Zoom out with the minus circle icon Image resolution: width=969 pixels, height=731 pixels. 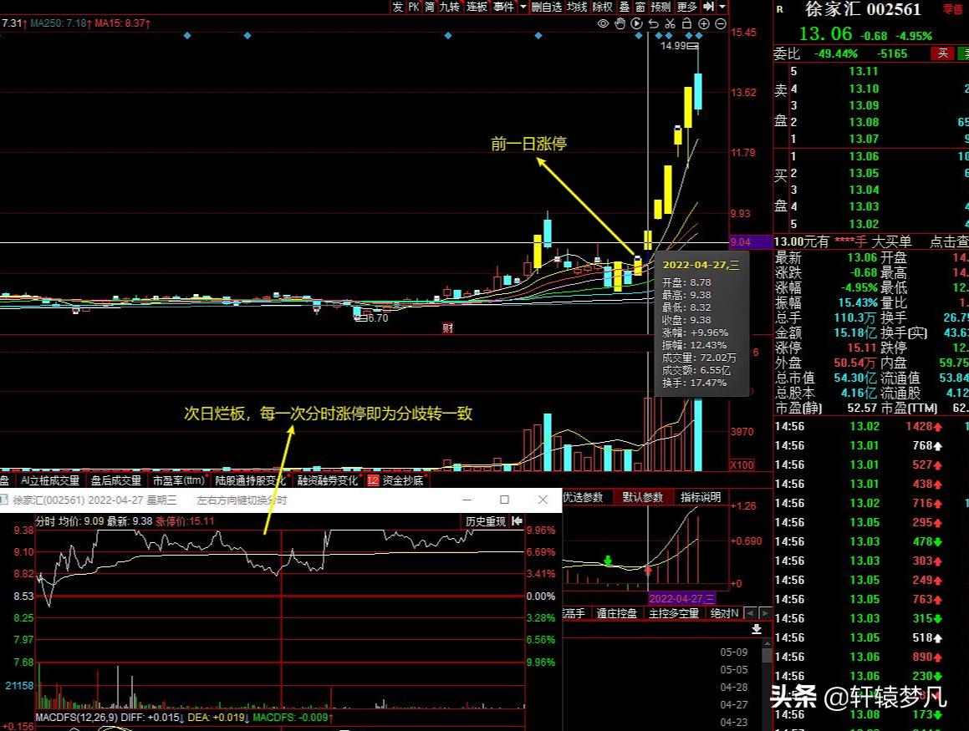(x=720, y=24)
